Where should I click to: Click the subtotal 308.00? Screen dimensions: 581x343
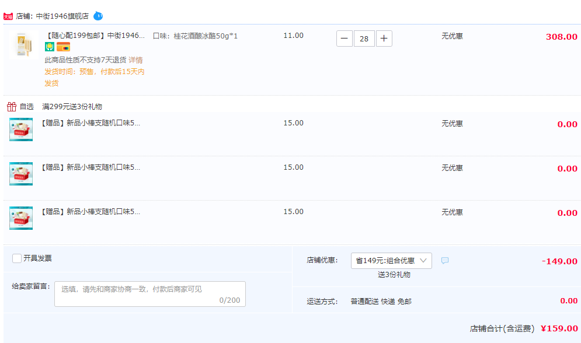click(x=561, y=37)
